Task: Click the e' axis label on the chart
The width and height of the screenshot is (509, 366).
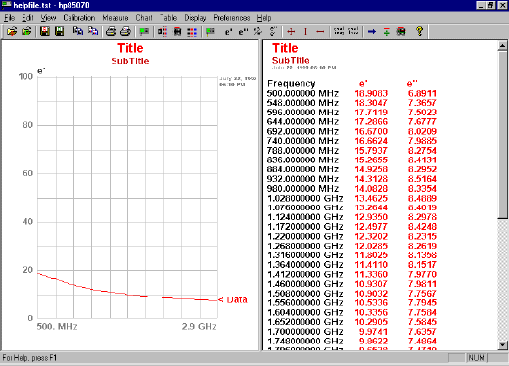Action: pyautogui.click(x=41, y=71)
